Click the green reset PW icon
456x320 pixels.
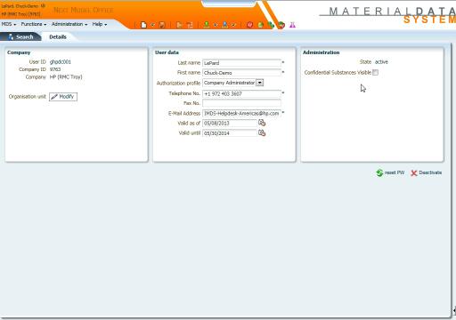379,172
